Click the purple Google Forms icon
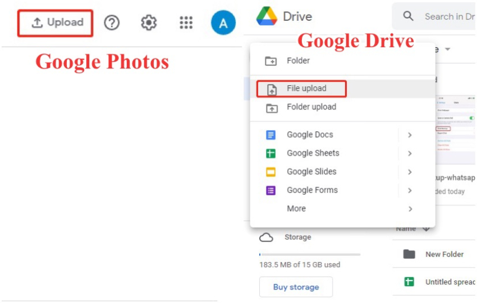This screenshot has height=303, width=477. tap(270, 190)
